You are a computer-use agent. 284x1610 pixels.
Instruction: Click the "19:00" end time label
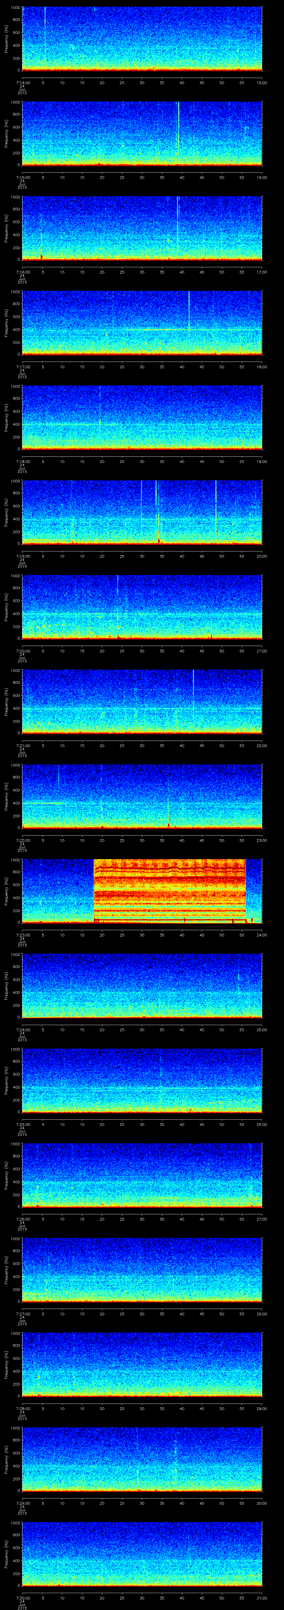pos(262,462)
